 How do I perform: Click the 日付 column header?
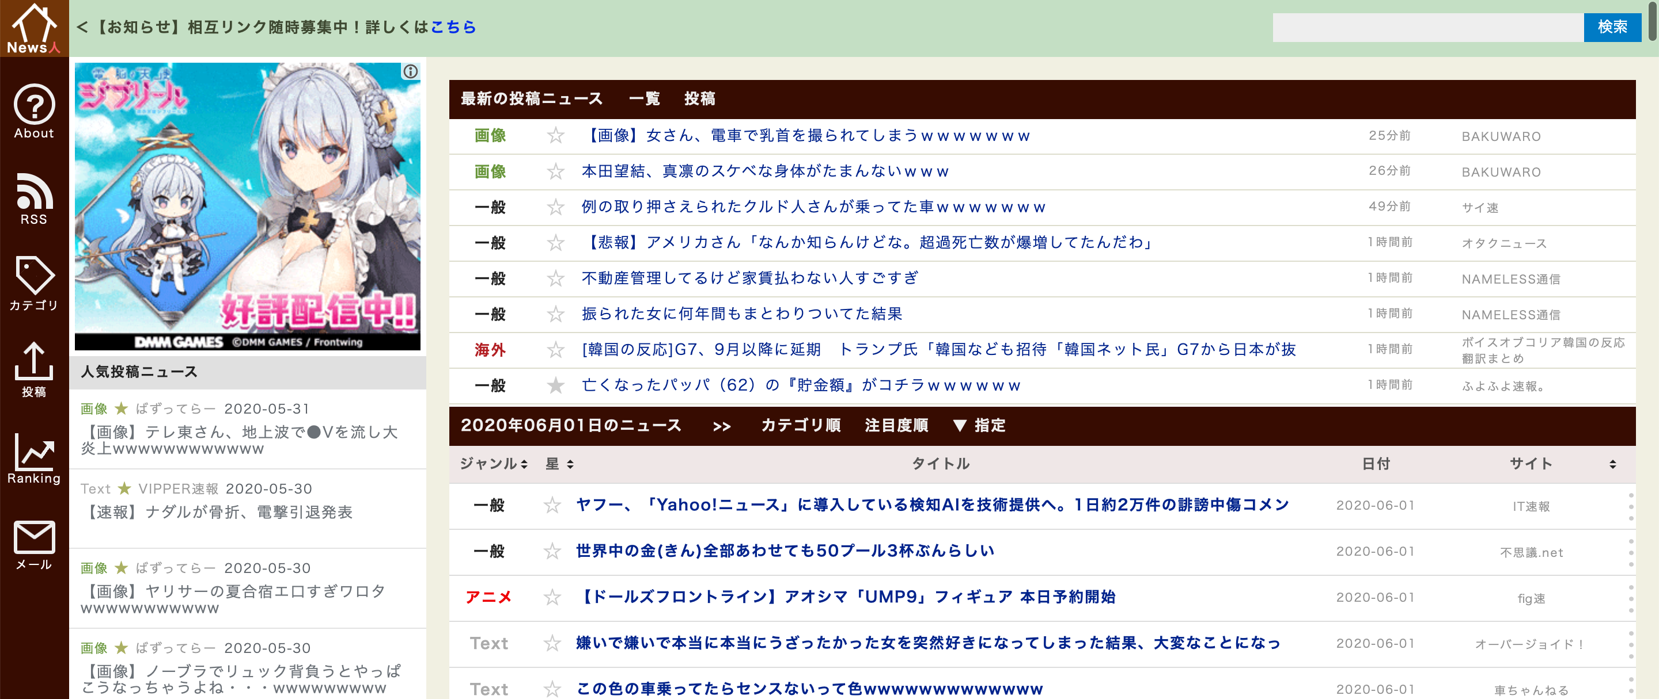pos(1376,464)
